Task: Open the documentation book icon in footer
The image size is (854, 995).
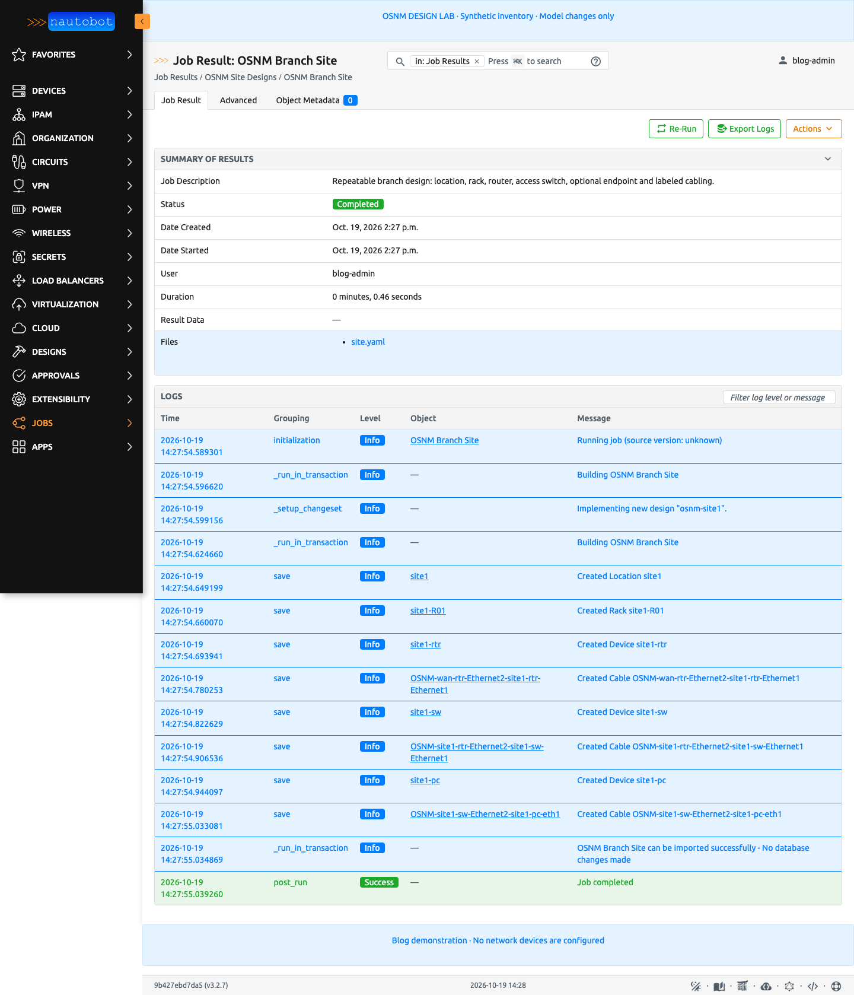Action: click(719, 986)
